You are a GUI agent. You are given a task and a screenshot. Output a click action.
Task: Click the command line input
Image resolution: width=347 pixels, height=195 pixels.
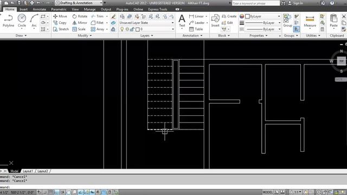[x=173, y=187]
